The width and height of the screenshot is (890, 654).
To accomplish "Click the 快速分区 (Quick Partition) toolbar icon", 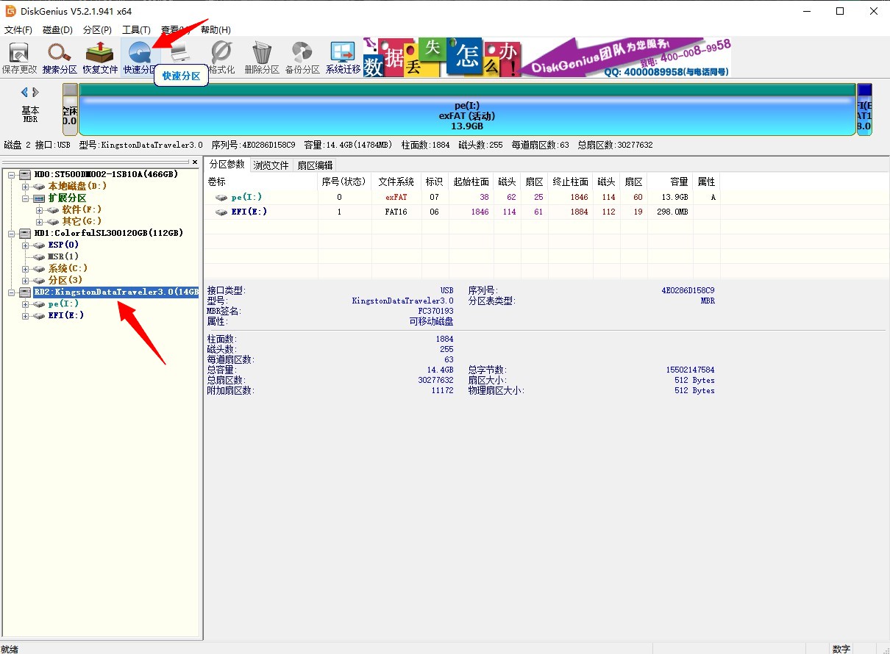I will tap(140, 58).
